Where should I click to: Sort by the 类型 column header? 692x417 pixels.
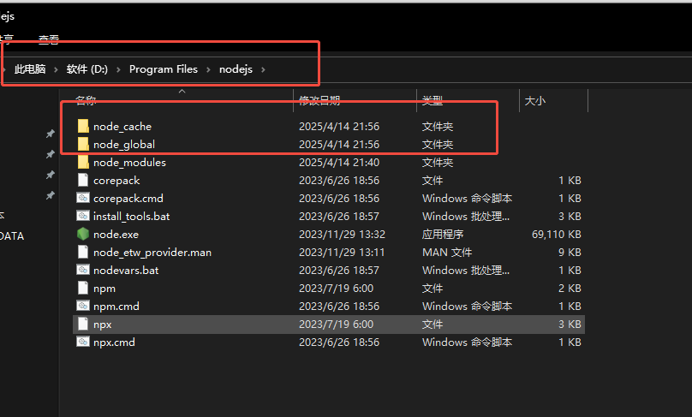432,100
